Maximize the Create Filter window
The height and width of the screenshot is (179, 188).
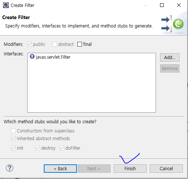162,5
